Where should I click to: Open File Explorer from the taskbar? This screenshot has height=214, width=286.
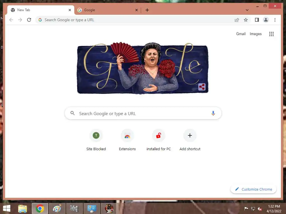23,208
